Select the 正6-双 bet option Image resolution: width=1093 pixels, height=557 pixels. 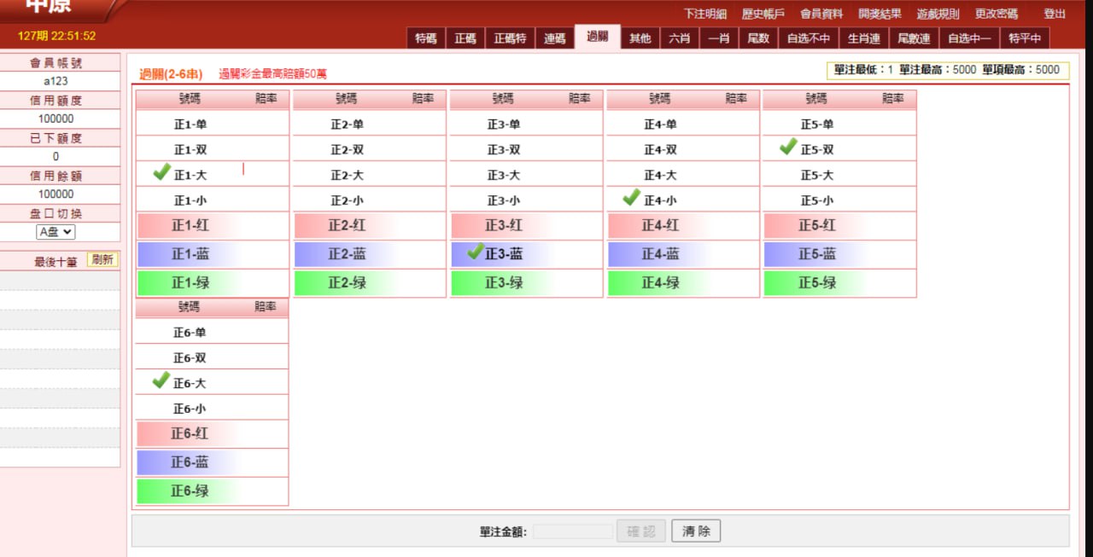coord(190,358)
